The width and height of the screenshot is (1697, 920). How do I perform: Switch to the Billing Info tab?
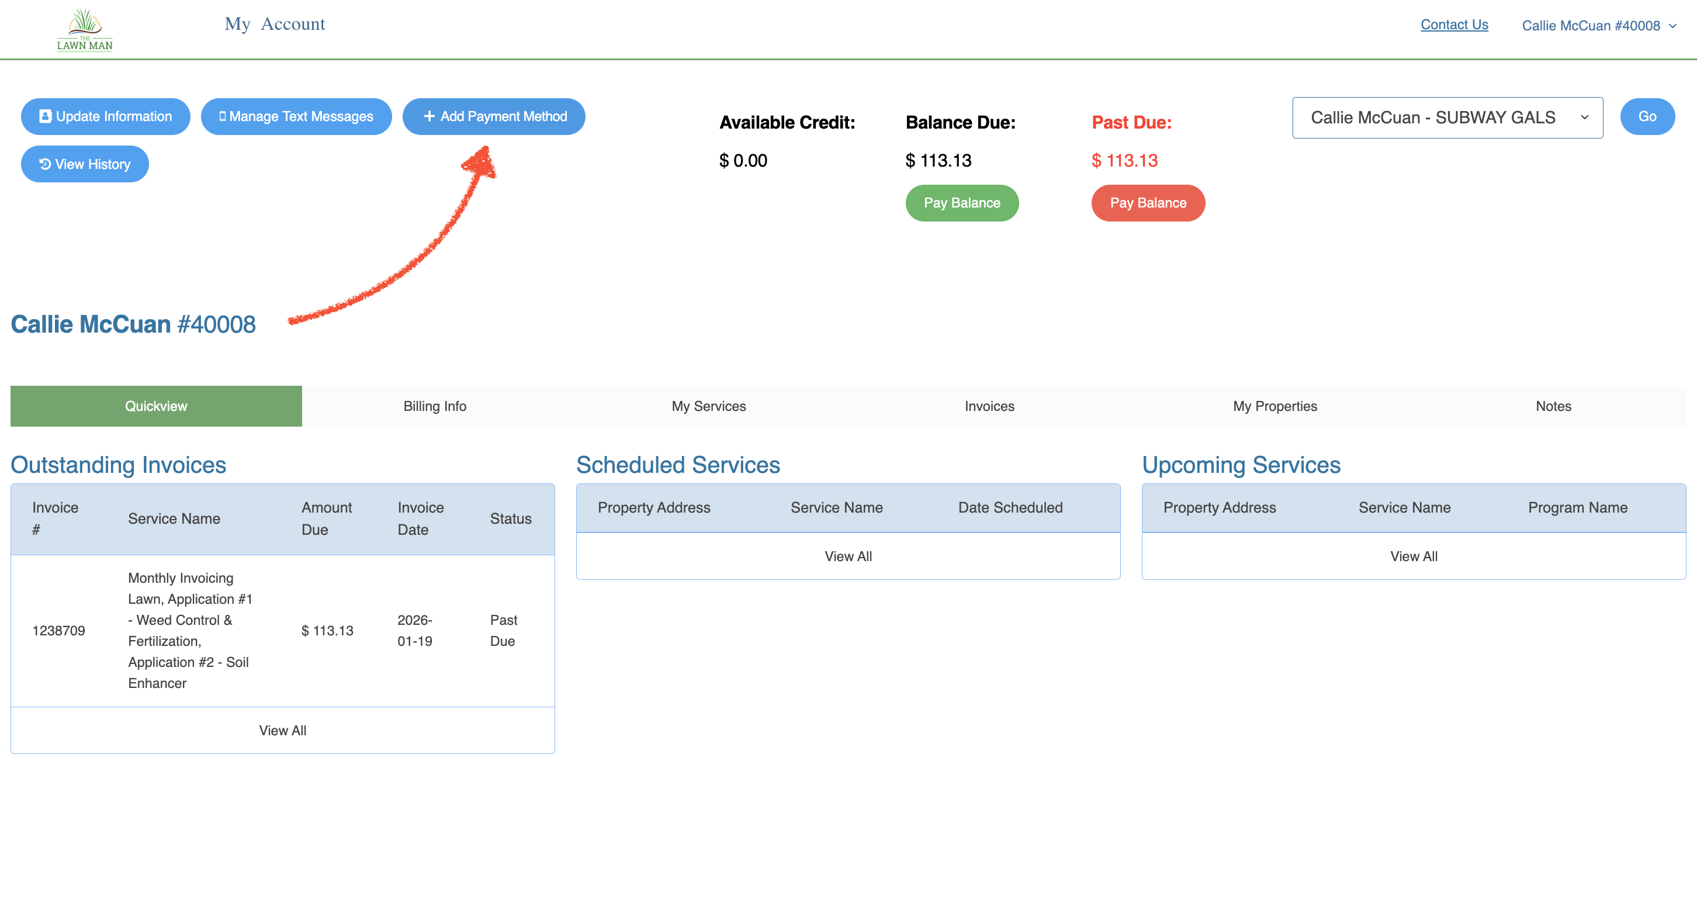click(435, 406)
